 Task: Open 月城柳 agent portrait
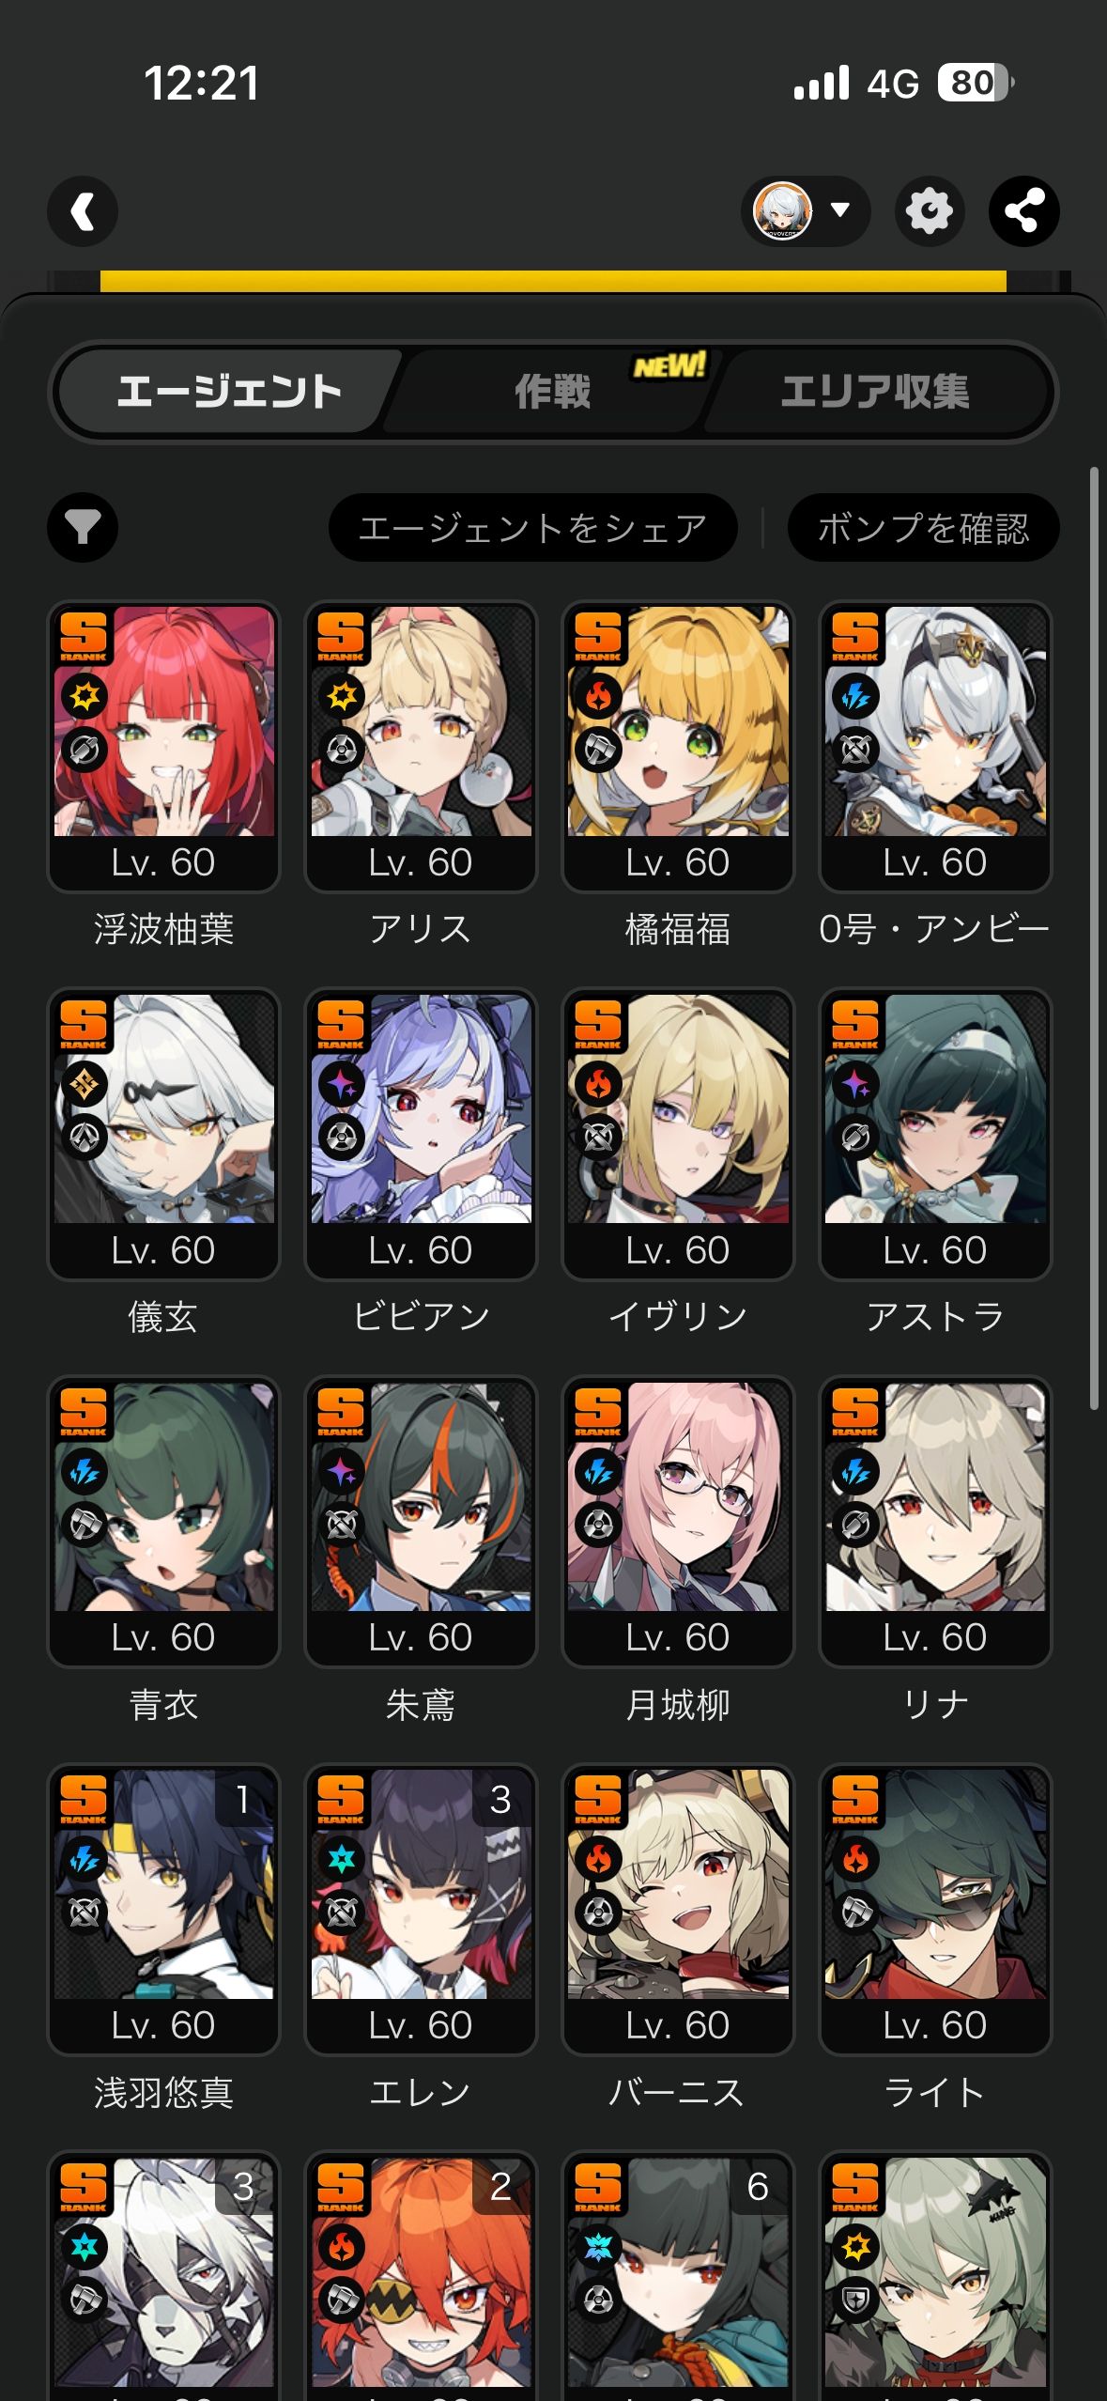click(678, 1496)
